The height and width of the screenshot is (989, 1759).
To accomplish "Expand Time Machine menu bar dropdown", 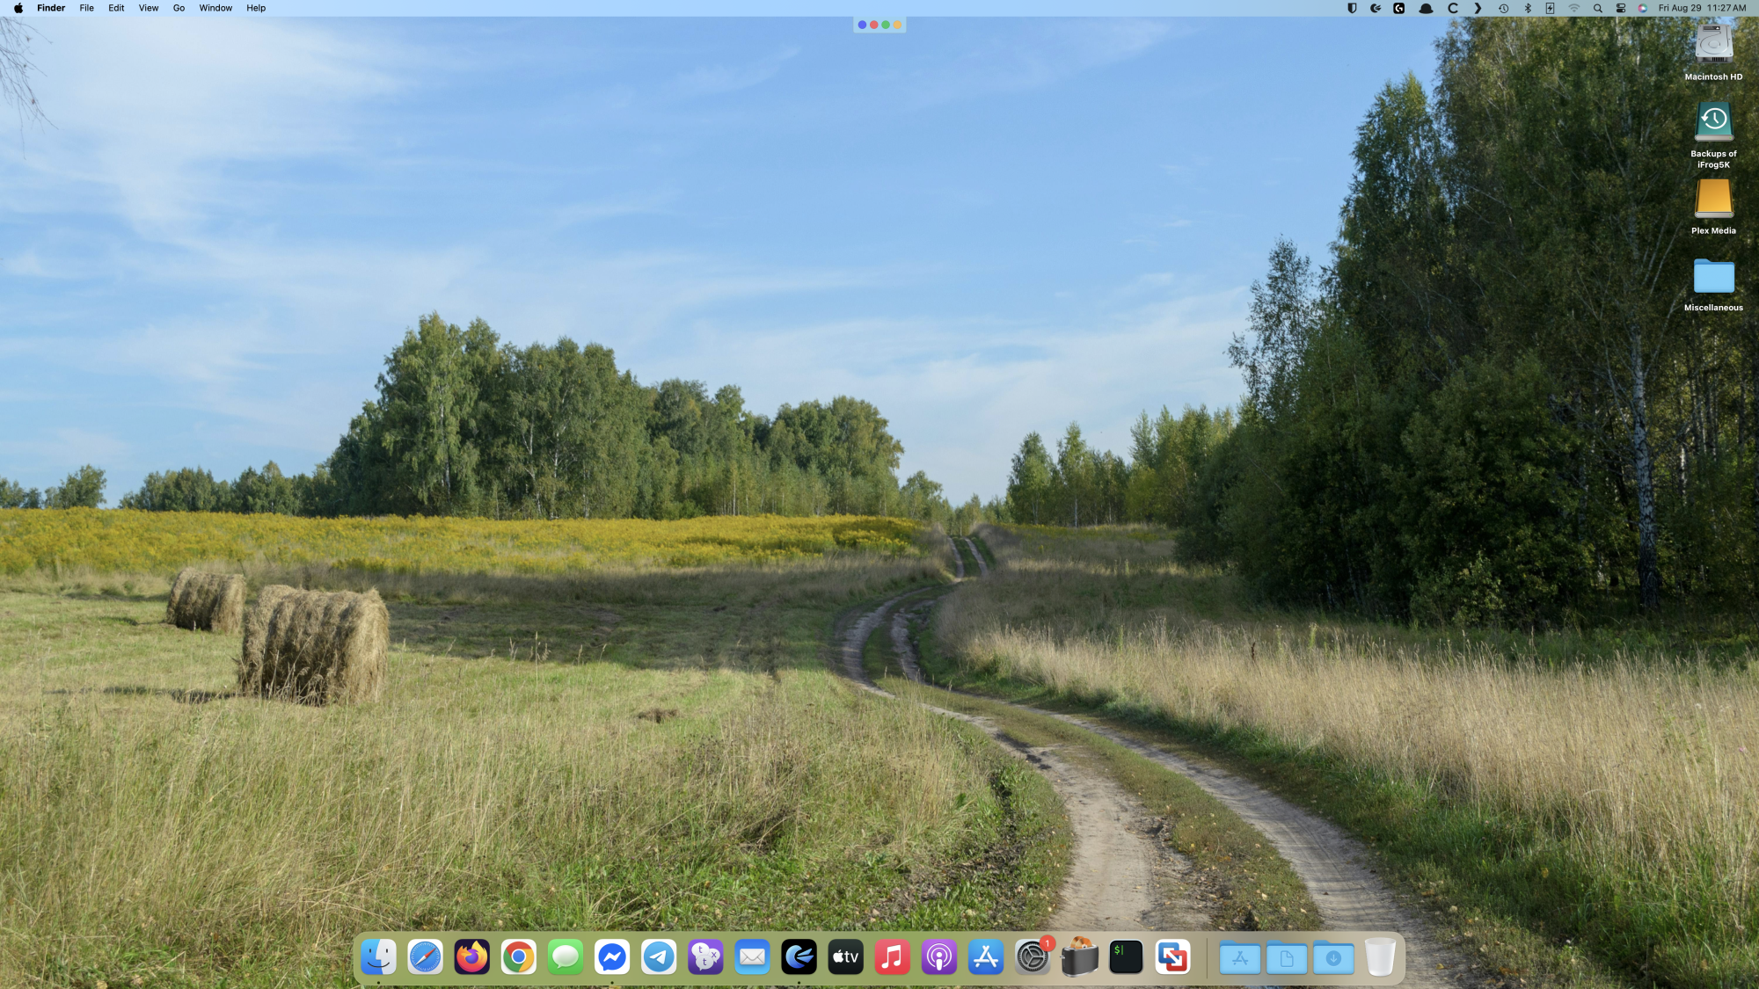I will [1504, 8].
